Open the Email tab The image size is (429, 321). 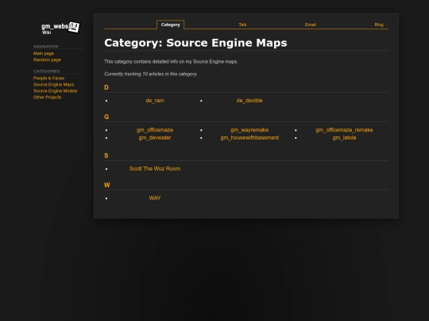tap(311, 25)
